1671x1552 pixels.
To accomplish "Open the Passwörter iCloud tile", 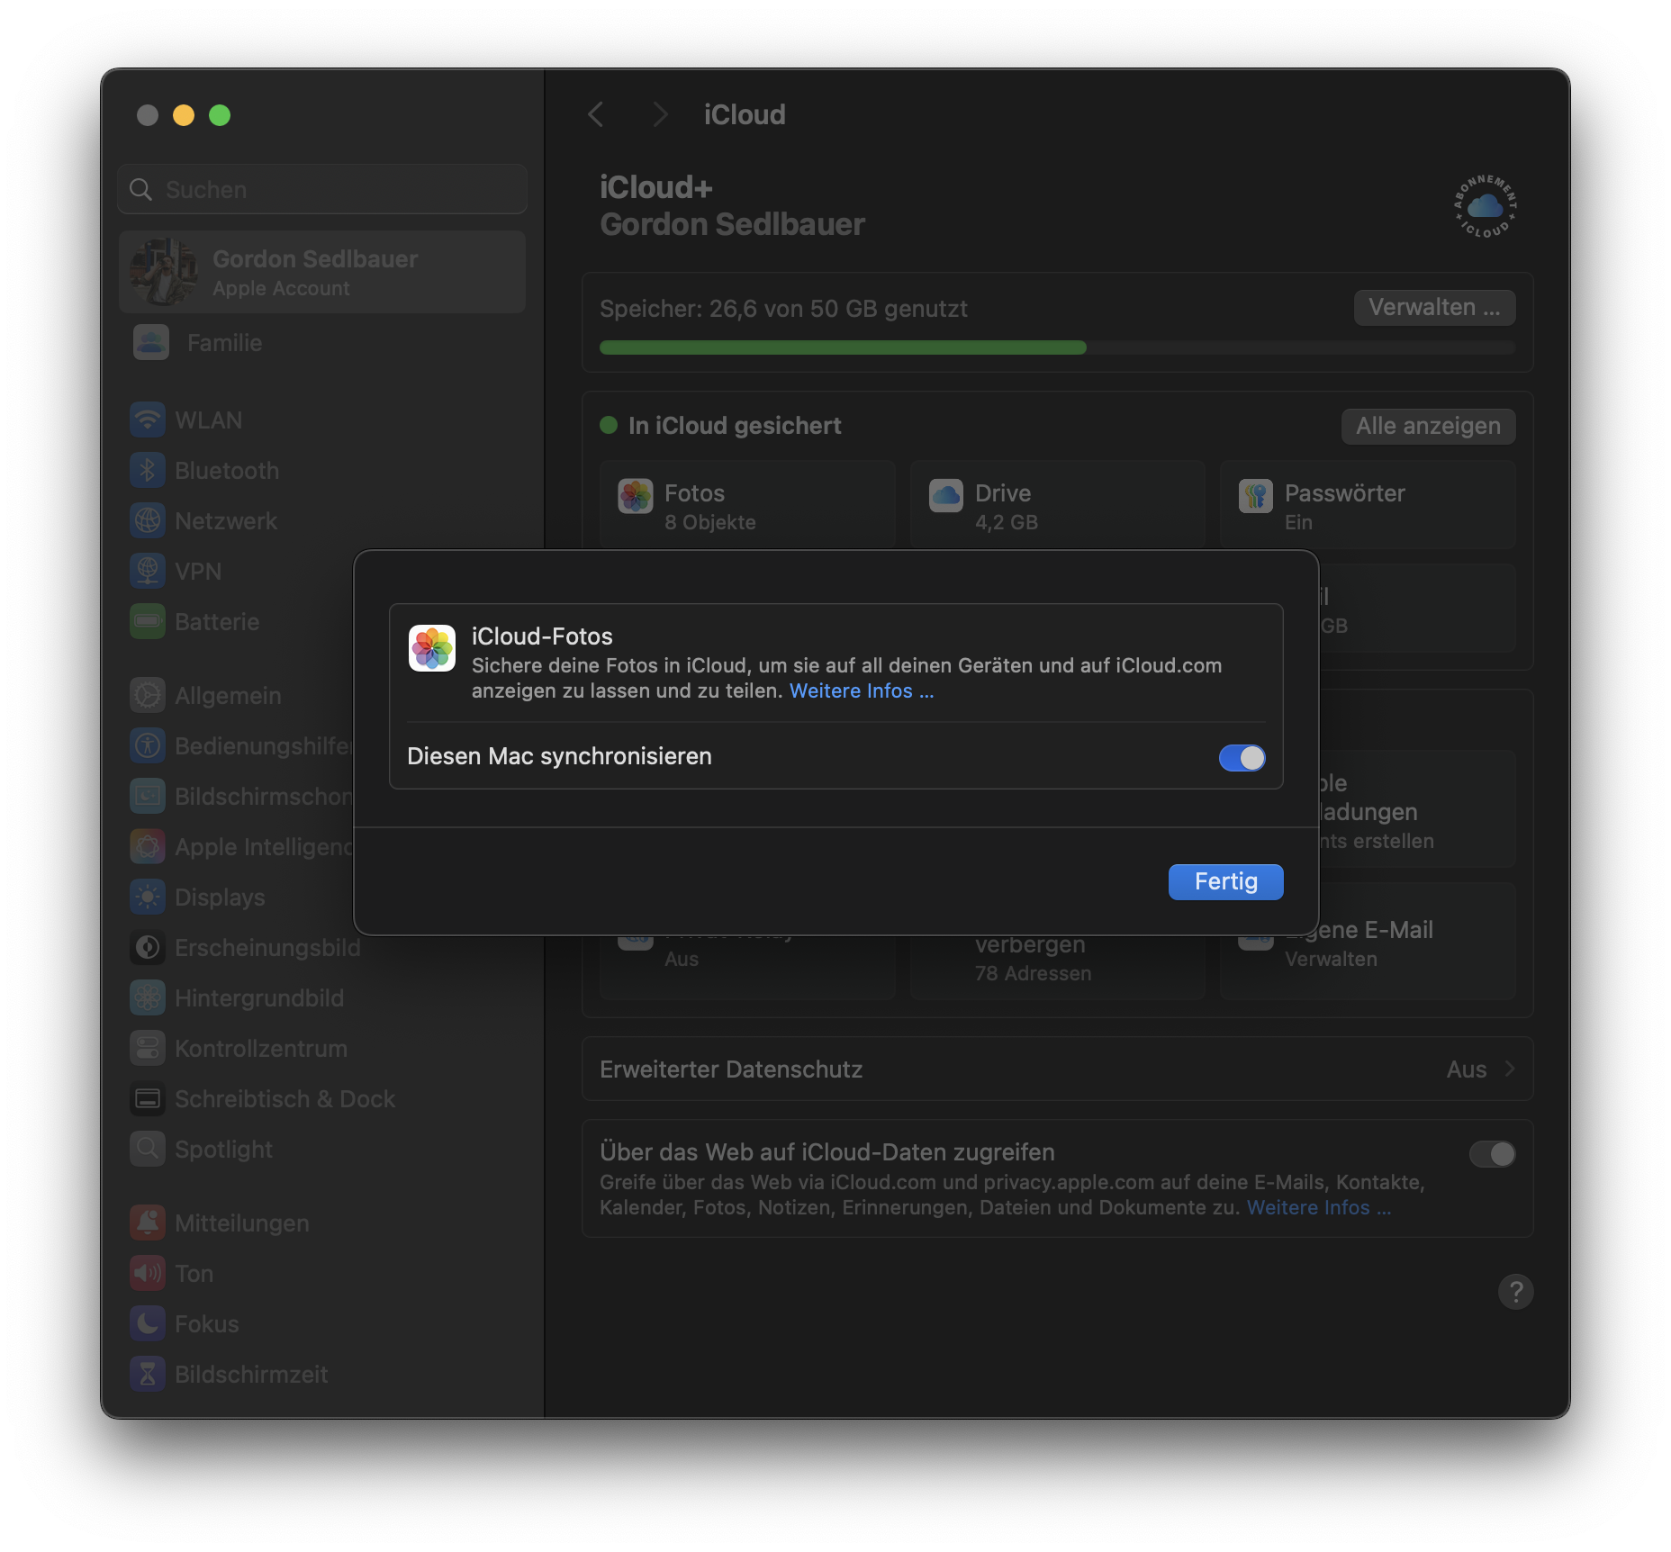I will click(x=1368, y=505).
